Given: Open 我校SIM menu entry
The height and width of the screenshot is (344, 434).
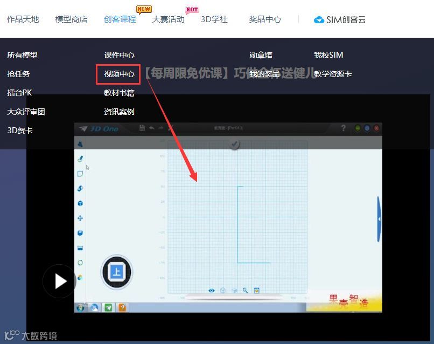Looking at the screenshot, I should point(328,55).
